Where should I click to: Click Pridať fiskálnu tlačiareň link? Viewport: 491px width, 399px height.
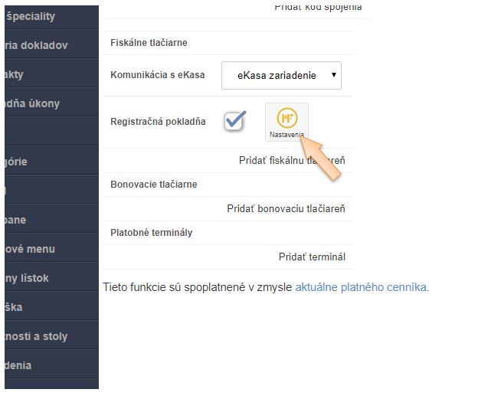tap(292, 160)
